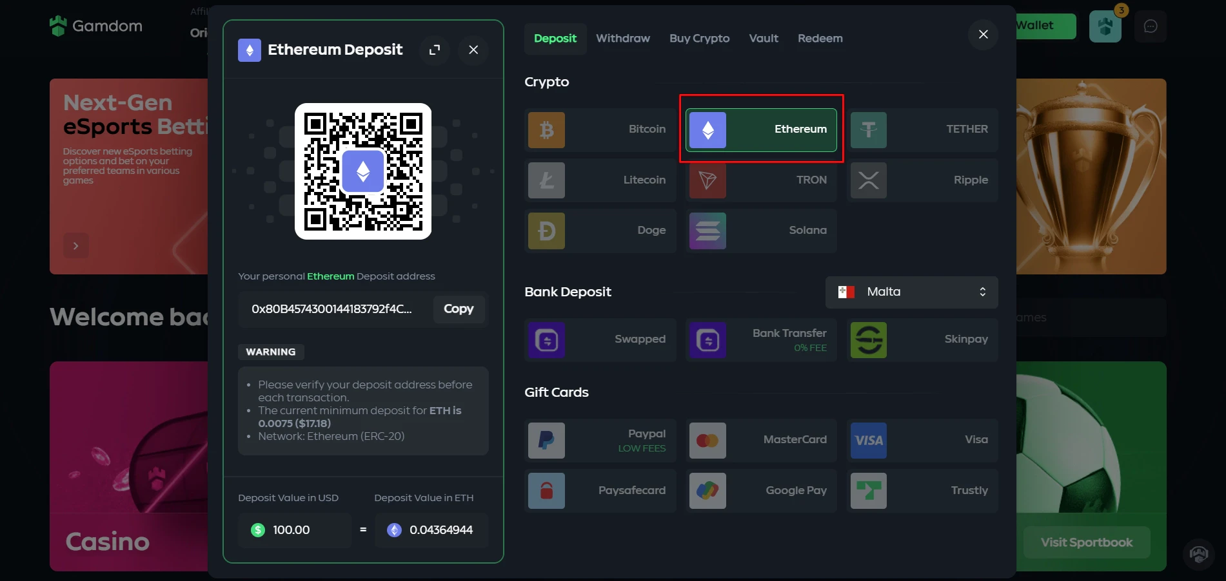Viewport: 1226px width, 581px height.
Task: Click the Ethereum QR code
Action: [x=363, y=171]
